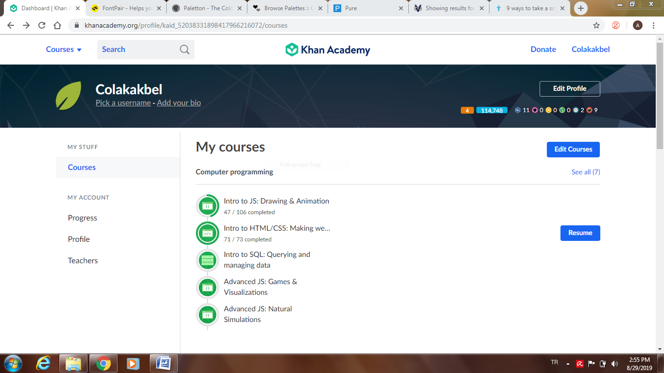Select Courses in the sidebar
The width and height of the screenshot is (664, 373).
(x=118, y=168)
